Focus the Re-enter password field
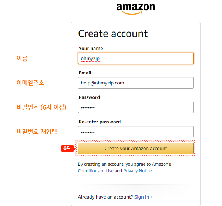 point(136,132)
